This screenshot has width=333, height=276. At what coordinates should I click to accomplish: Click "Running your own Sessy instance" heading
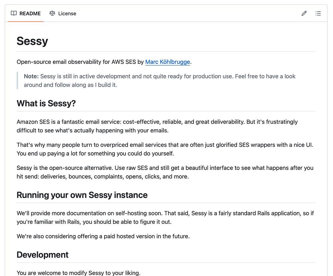[82, 195]
